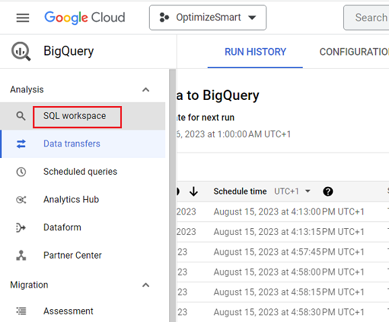Click the Data transfers arrows icon

(21, 144)
